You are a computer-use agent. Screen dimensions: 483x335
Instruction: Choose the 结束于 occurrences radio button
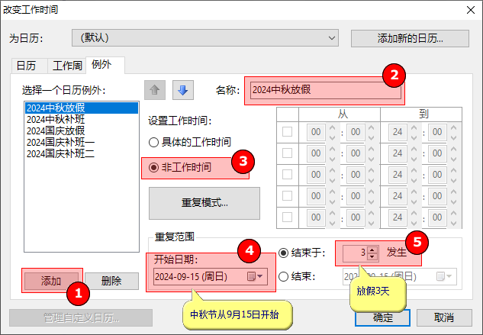tap(284, 253)
